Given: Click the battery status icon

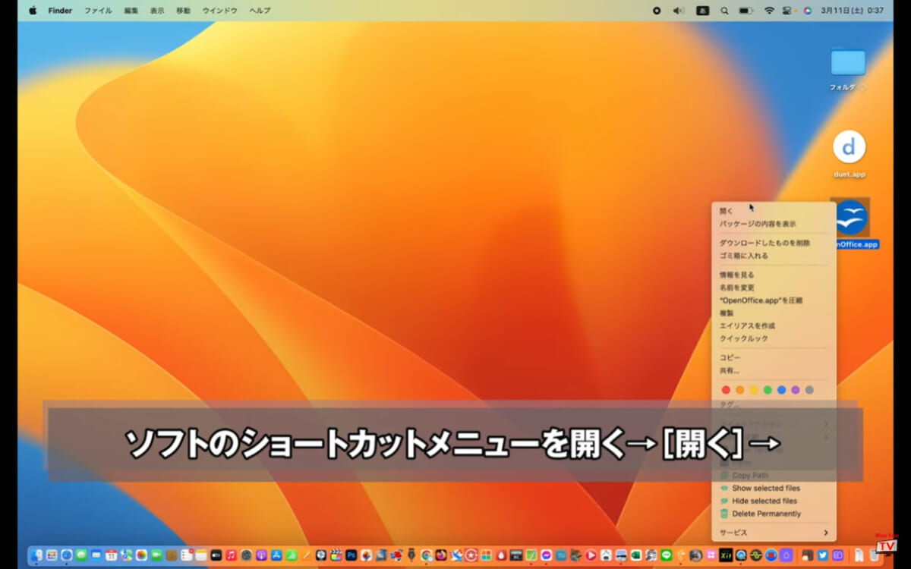Looking at the screenshot, I should 746,11.
